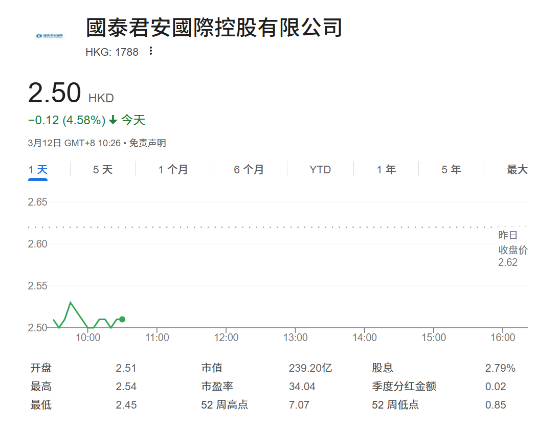Click the 最低 value 2.45
This screenshot has width=537, height=429.
click(x=126, y=405)
